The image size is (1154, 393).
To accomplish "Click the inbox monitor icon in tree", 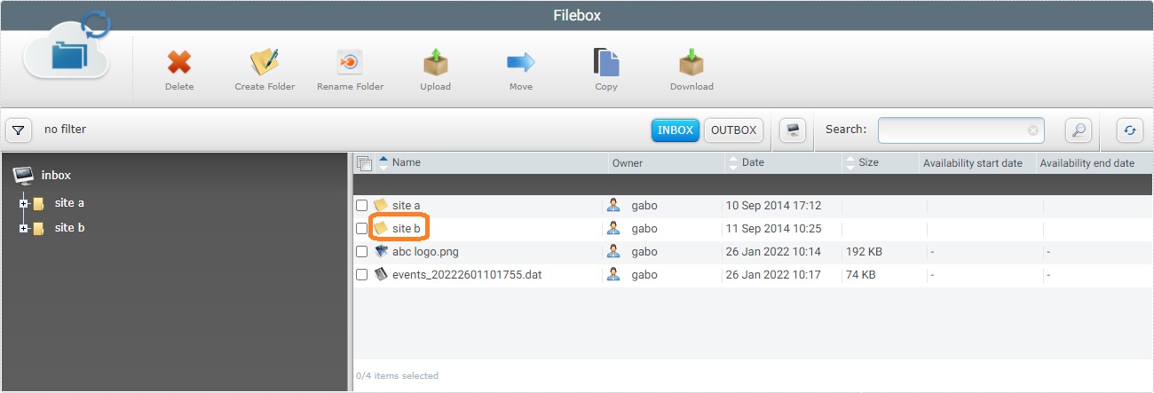I will tap(24, 175).
